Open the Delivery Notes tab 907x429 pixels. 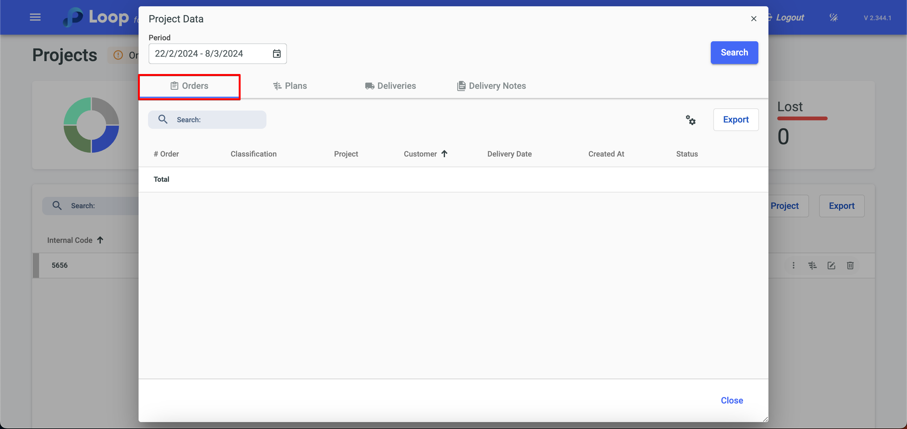pos(491,86)
